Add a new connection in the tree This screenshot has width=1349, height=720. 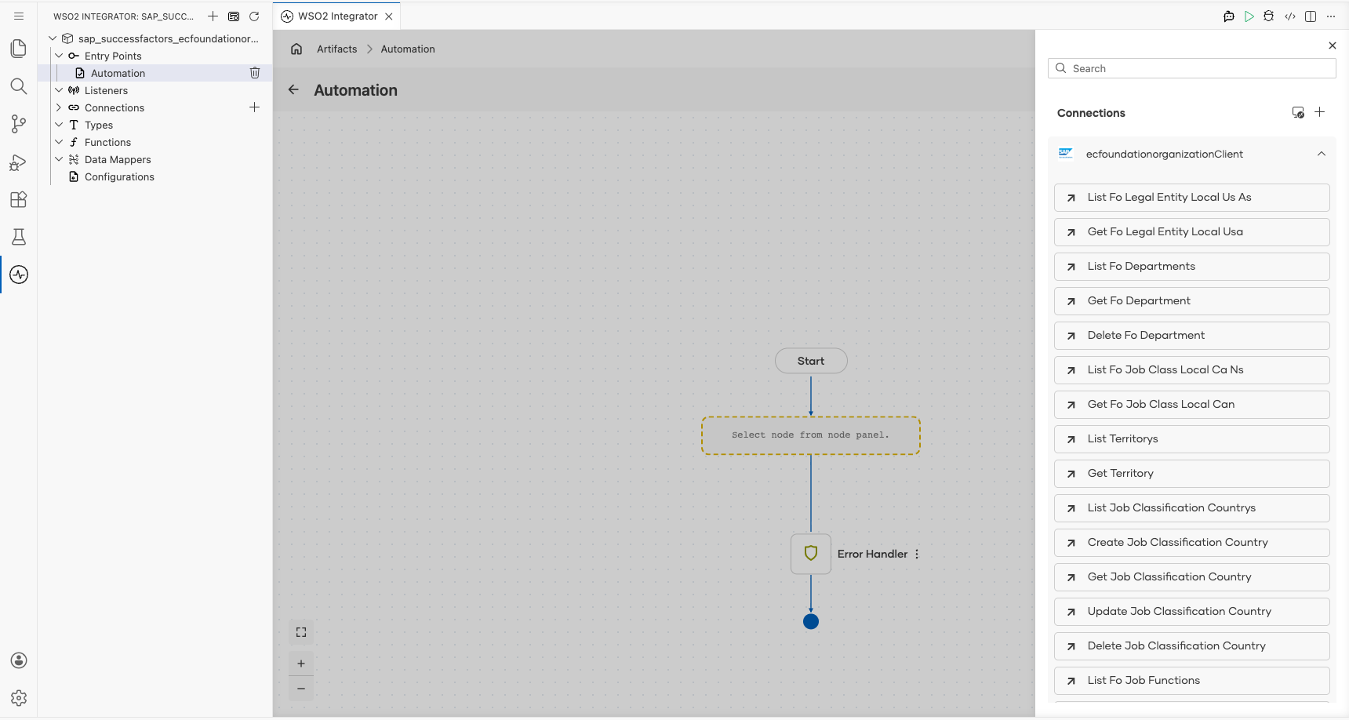point(254,107)
